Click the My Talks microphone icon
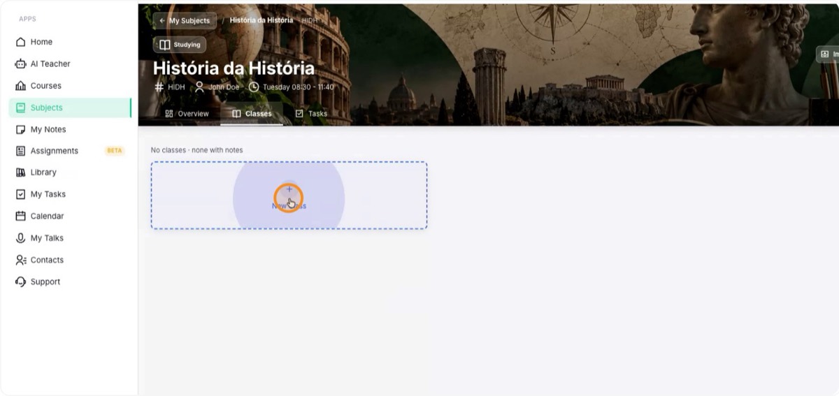The width and height of the screenshot is (839, 396). [20, 238]
